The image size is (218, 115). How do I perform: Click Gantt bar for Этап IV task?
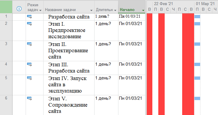[x=197, y=78]
